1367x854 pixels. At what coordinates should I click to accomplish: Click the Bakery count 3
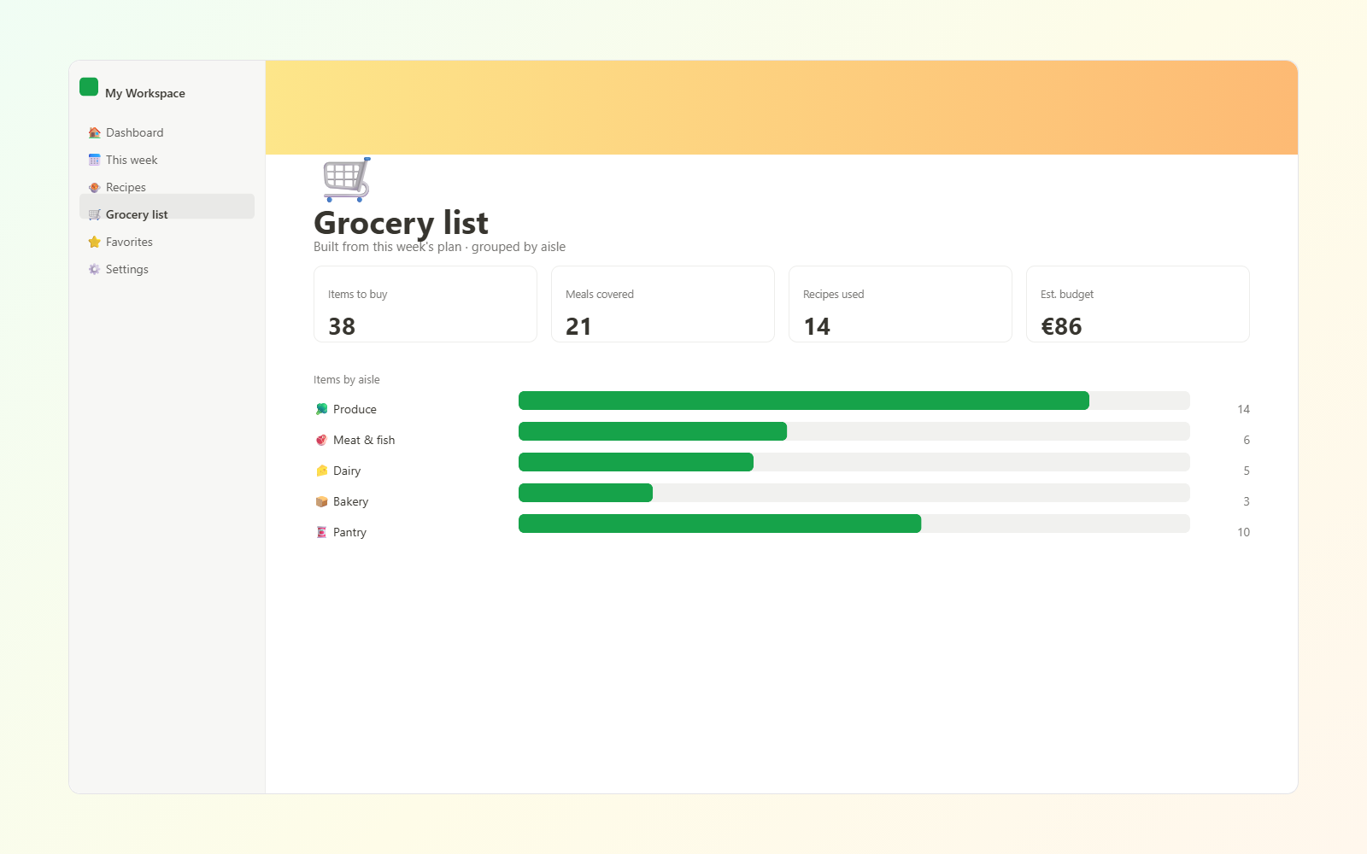[x=1247, y=501]
